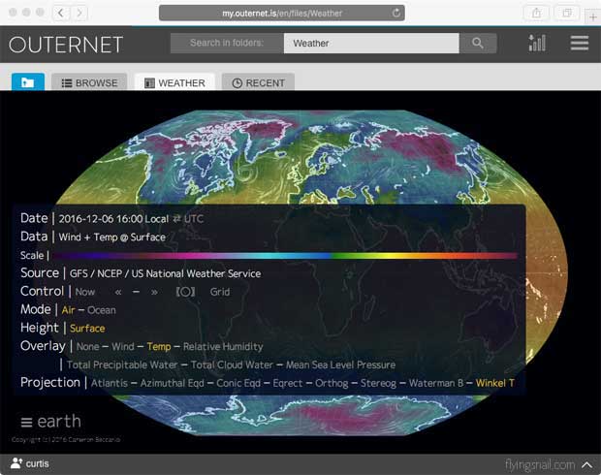Open the browser share icon
The image size is (601, 475).
pos(537,13)
